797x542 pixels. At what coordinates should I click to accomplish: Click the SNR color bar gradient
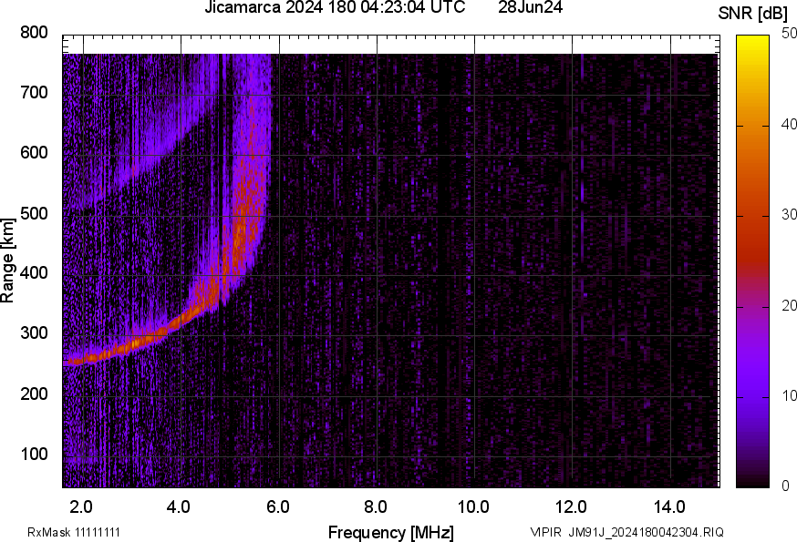pyautogui.click(x=753, y=261)
